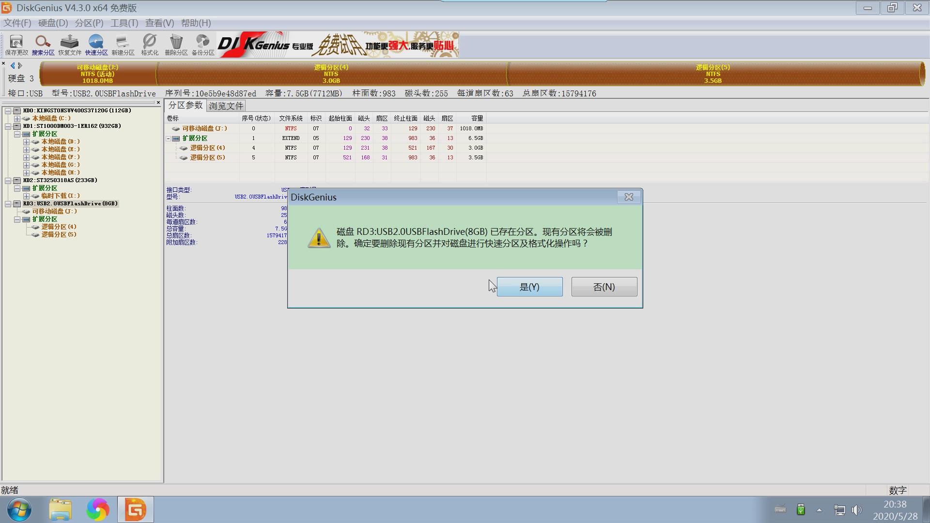Select the 逻辑分区(4) row in the table
This screenshot has height=523, width=930.
(208, 148)
